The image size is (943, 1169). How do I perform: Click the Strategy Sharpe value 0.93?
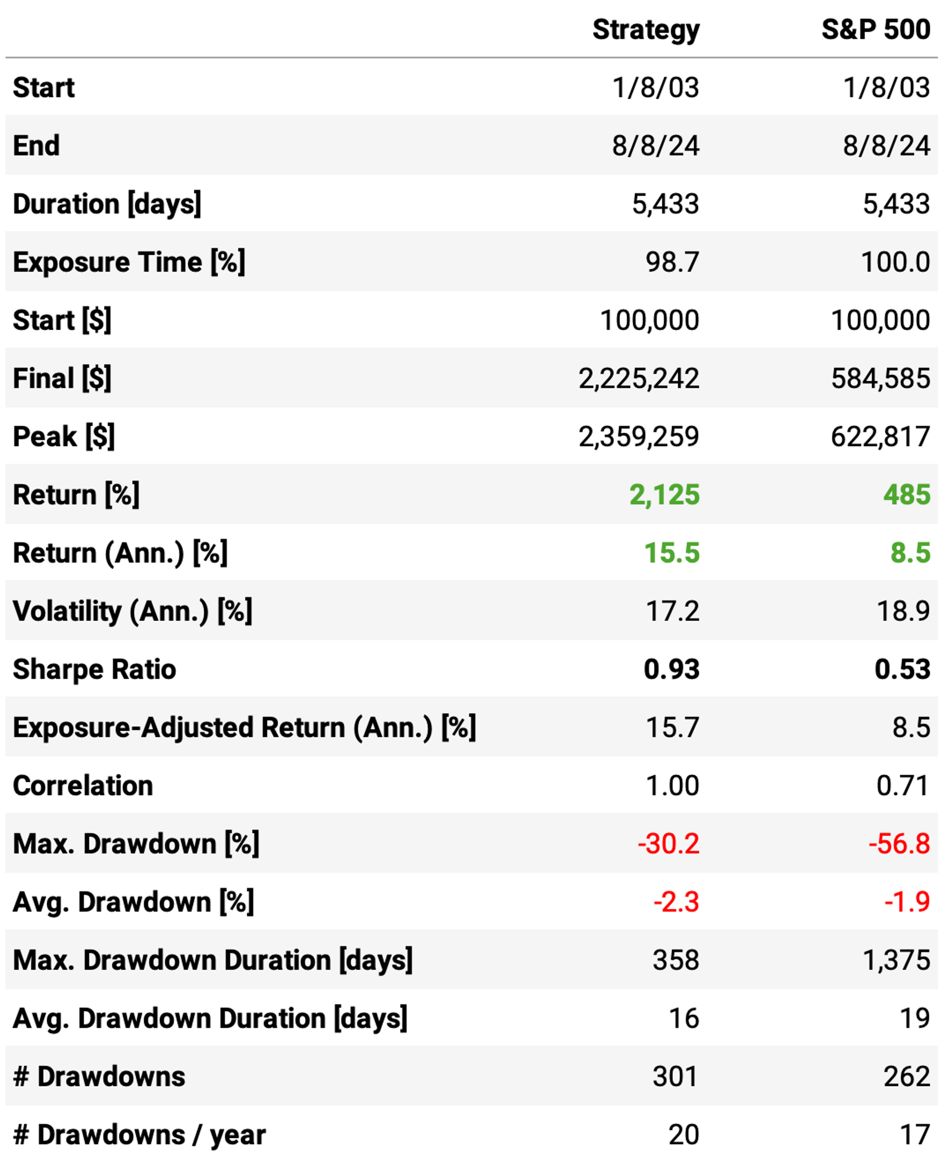pyautogui.click(x=672, y=669)
